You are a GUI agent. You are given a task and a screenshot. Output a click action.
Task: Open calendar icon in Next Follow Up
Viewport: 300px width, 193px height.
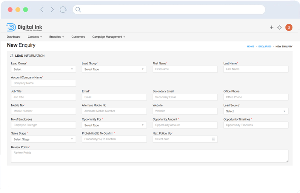point(213,139)
